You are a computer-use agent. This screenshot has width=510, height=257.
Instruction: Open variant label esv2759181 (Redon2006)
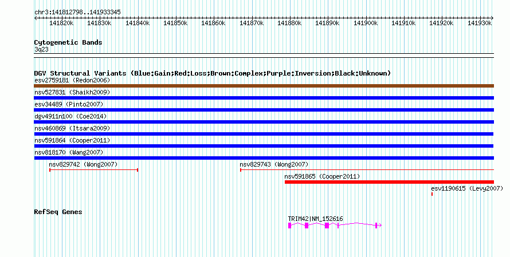pos(72,80)
